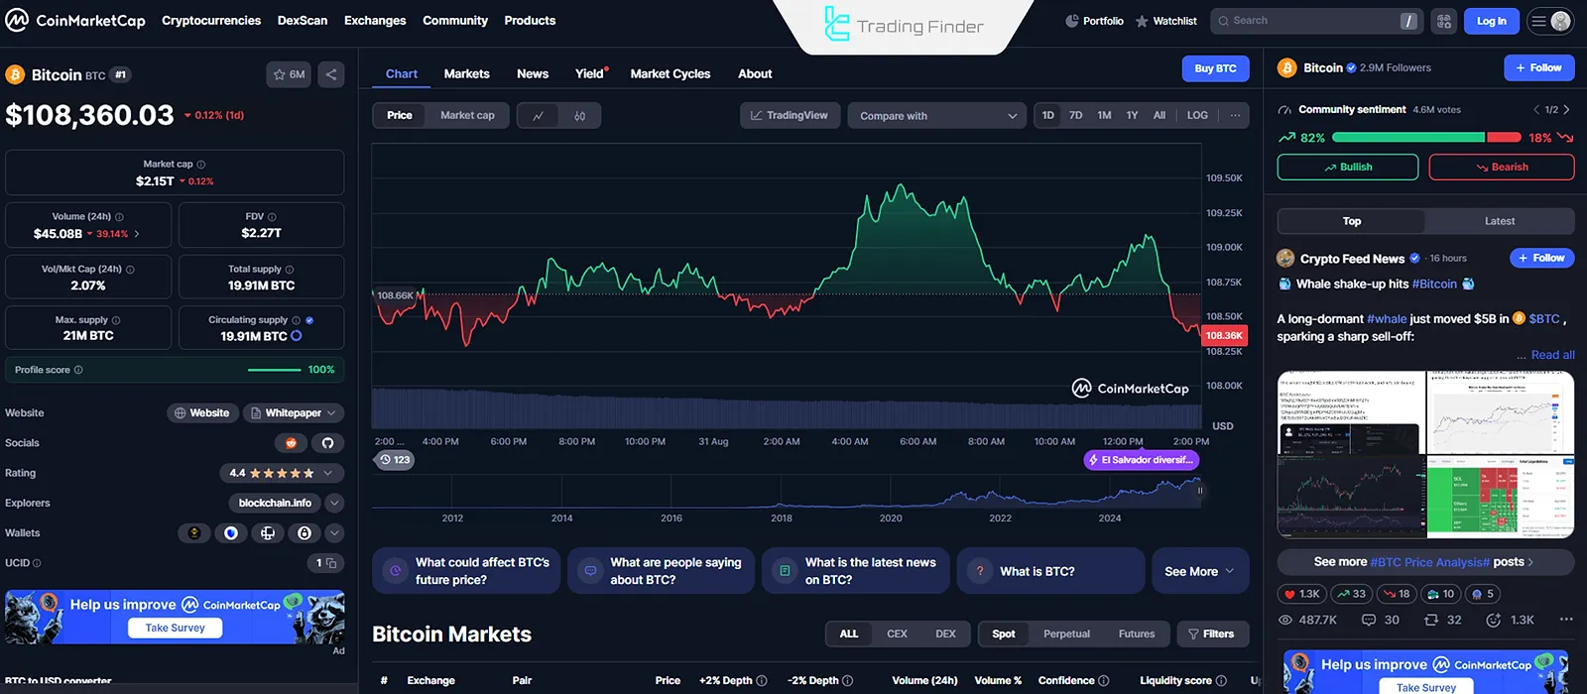Open Cryptocurrencies menu

[x=211, y=21]
